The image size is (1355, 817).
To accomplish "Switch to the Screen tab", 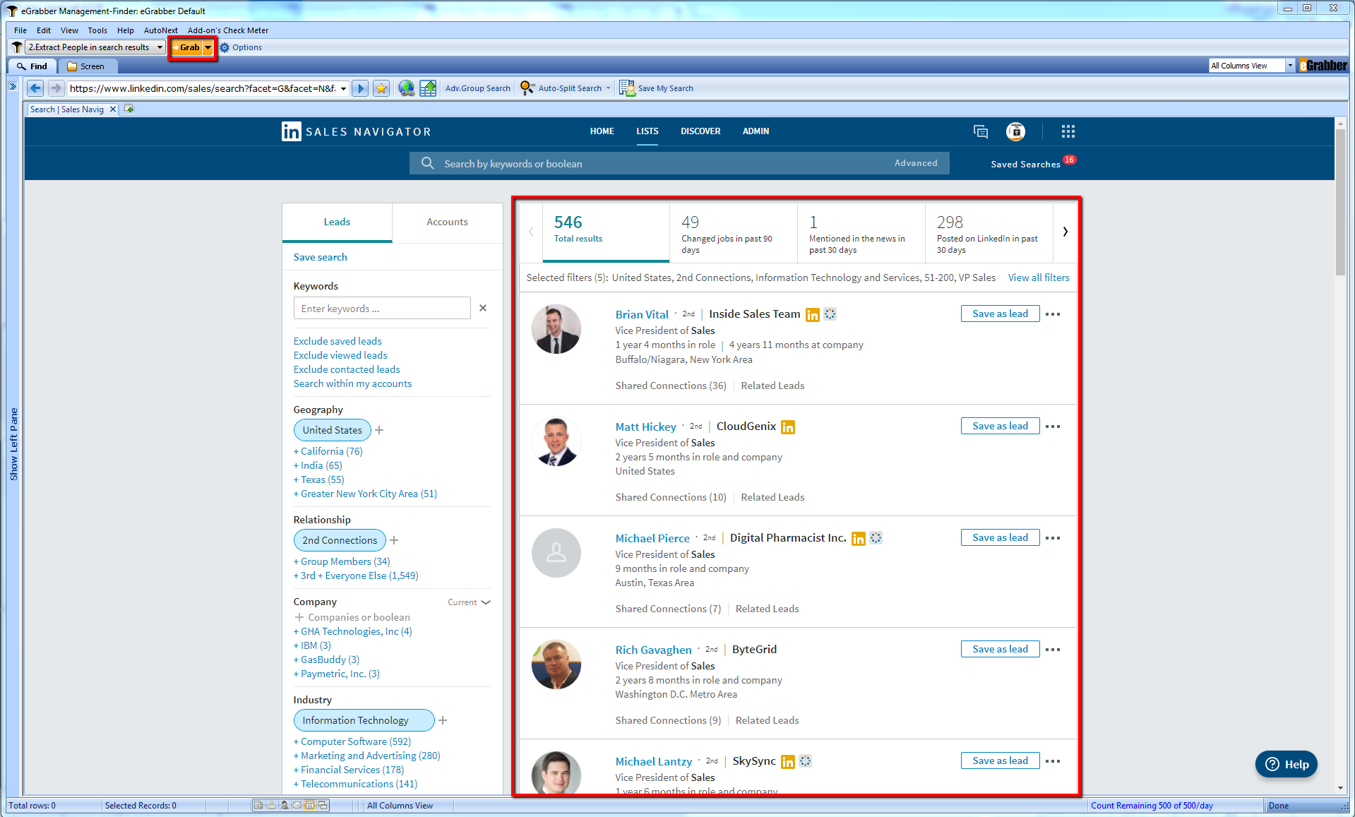I will pyautogui.click(x=86, y=66).
